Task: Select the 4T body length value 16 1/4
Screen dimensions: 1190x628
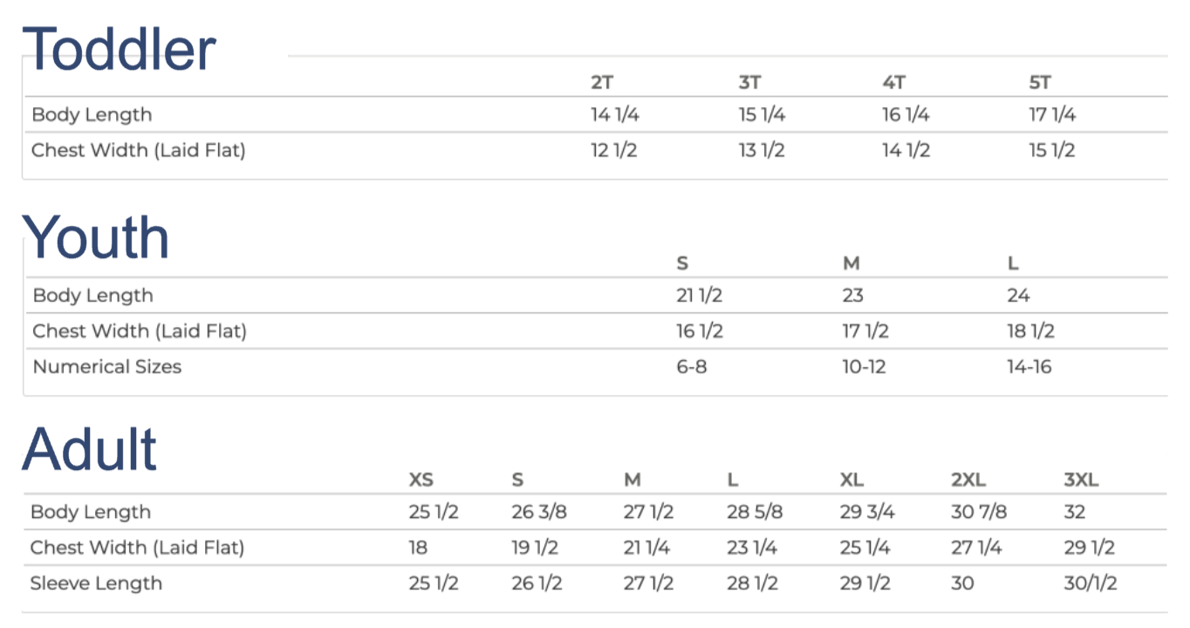Action: (x=906, y=115)
